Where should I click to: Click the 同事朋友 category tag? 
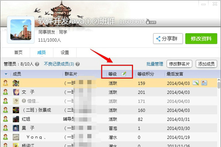[47, 32]
